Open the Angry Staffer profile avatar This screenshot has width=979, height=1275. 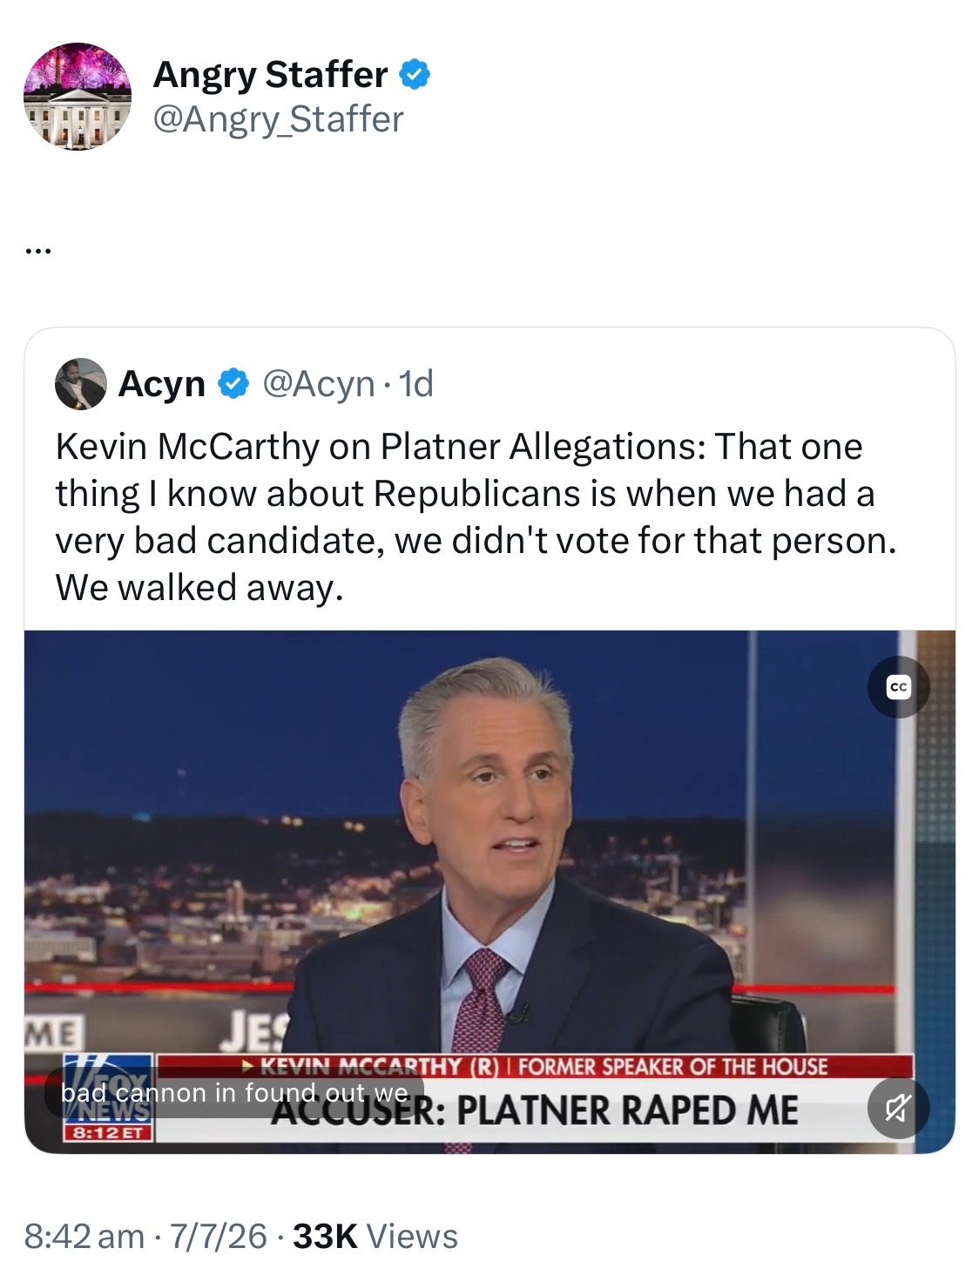click(77, 96)
